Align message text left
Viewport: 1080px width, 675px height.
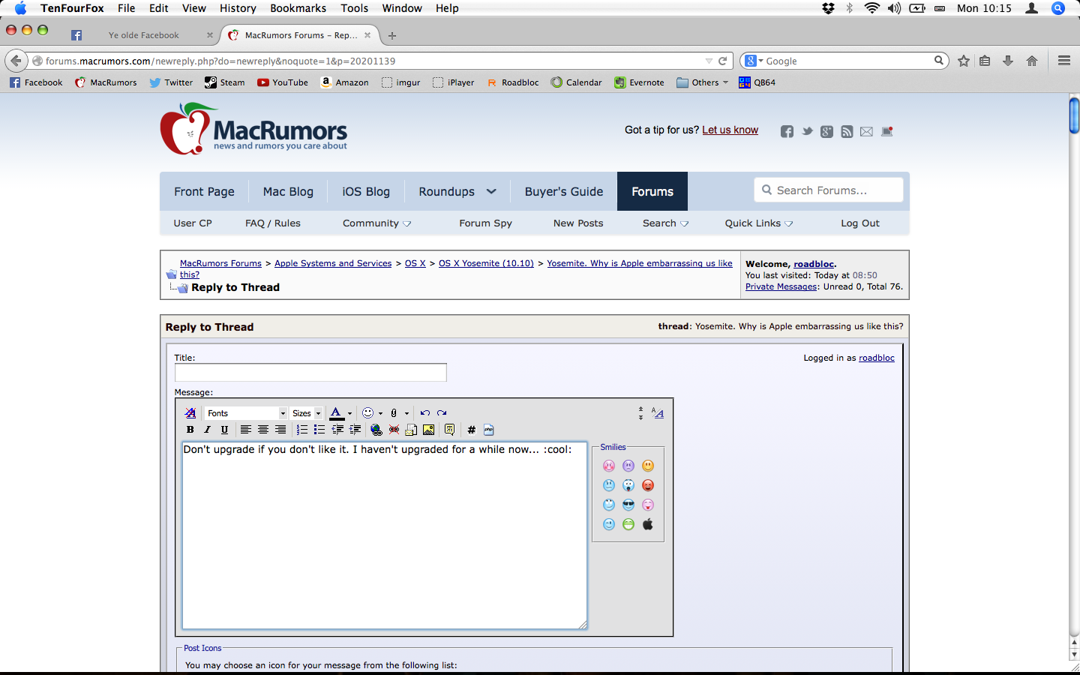click(x=245, y=430)
